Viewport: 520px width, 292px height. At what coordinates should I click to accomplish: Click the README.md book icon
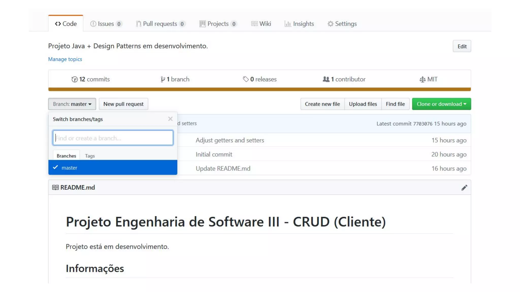55,188
